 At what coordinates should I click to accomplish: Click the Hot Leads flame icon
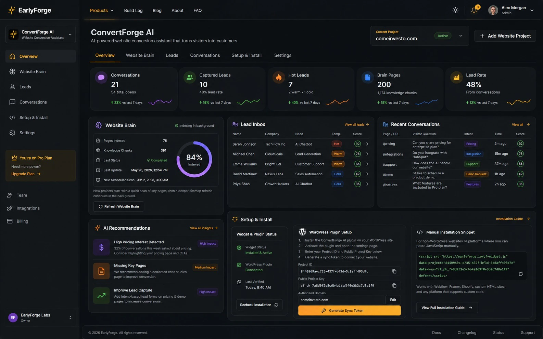tap(279, 78)
